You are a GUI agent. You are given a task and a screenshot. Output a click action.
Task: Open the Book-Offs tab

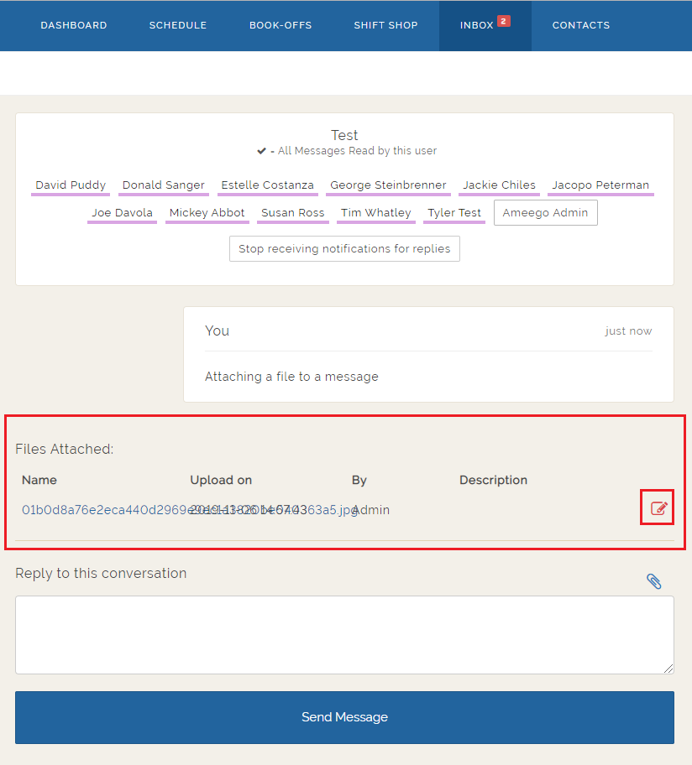click(x=280, y=25)
